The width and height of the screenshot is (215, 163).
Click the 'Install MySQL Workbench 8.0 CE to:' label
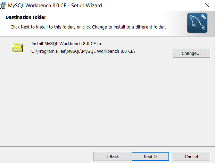[67, 44]
